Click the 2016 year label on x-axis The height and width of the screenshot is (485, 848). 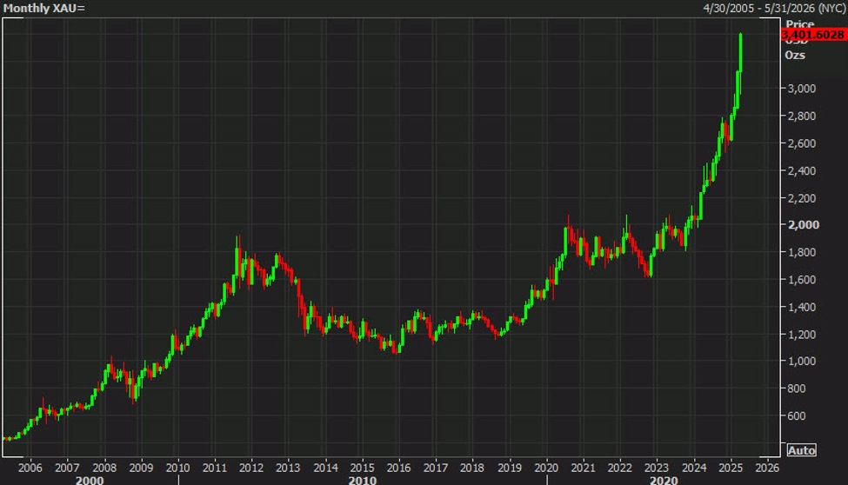coord(398,466)
